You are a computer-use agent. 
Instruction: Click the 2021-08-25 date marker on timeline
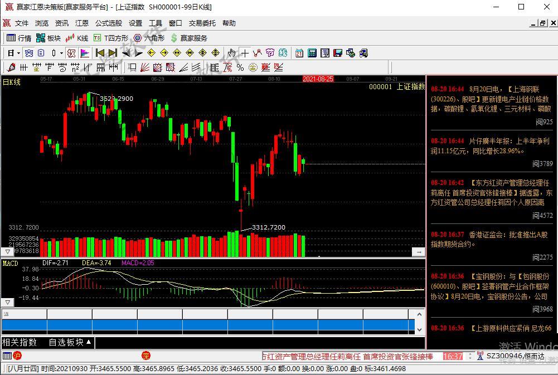(318, 79)
